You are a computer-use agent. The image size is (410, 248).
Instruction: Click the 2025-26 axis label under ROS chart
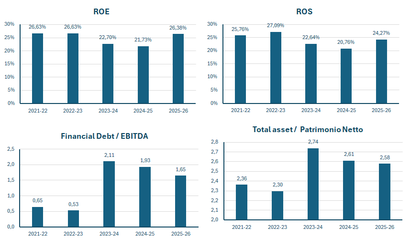tap(381, 110)
